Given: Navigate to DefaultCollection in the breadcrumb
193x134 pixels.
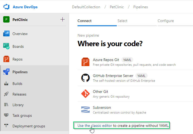Looking at the screenshot, I should [x=86, y=7].
